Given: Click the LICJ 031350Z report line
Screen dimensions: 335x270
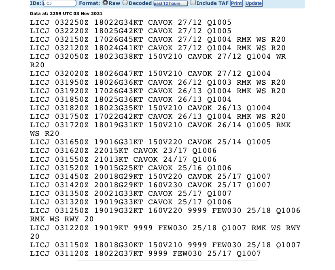Looking at the screenshot, I should [x=131, y=194].
